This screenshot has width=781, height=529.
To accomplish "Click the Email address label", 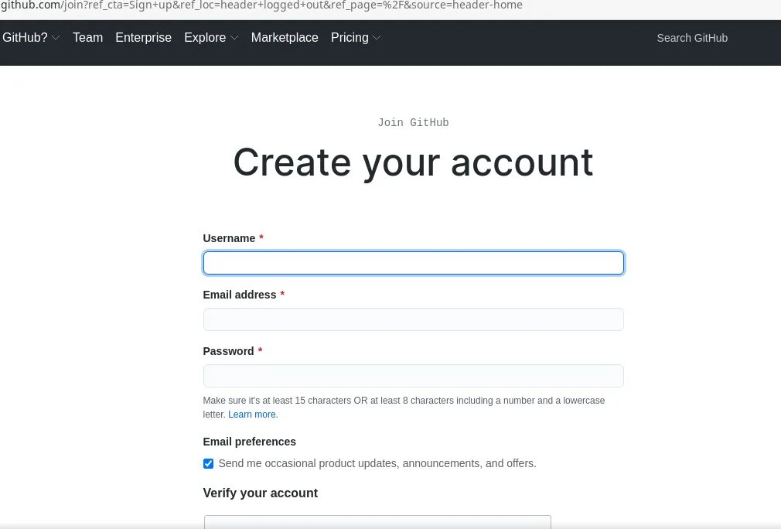I will point(244,295).
